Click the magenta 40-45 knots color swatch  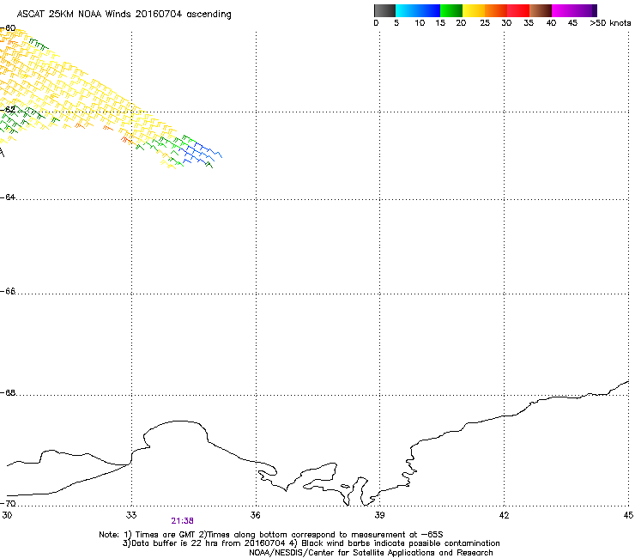coord(563,10)
